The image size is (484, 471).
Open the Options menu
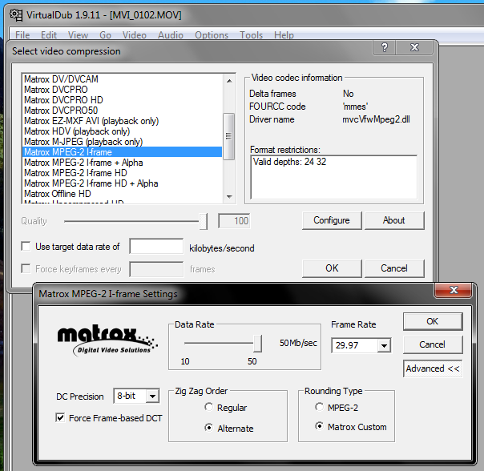[212, 35]
